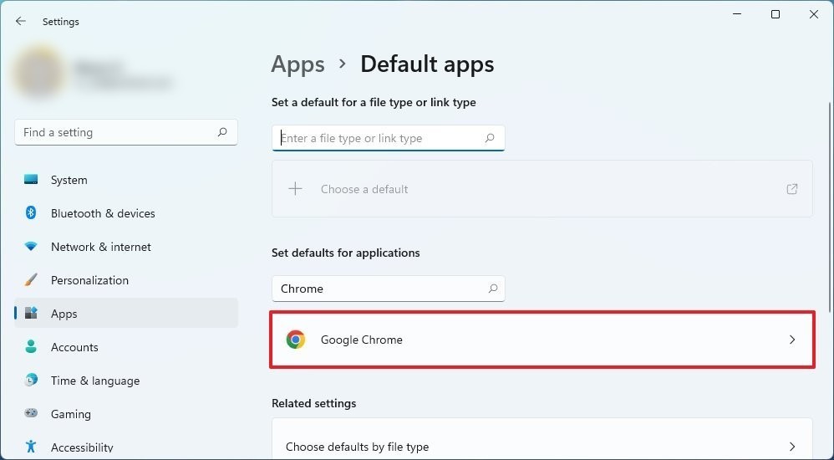This screenshot has width=834, height=460.
Task: Open Time & language settings
Action: coord(126,381)
